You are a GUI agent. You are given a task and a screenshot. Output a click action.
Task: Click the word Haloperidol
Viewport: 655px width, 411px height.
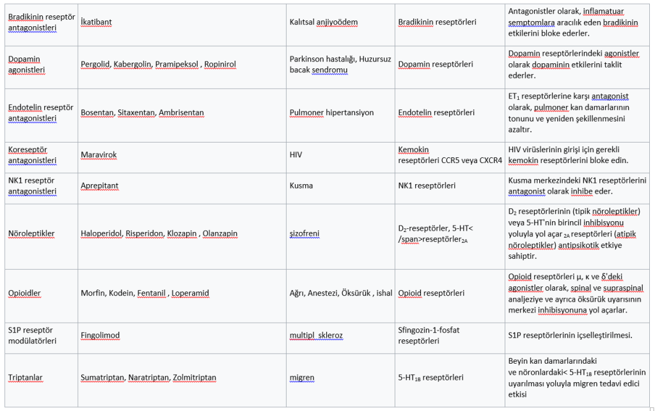(x=101, y=233)
